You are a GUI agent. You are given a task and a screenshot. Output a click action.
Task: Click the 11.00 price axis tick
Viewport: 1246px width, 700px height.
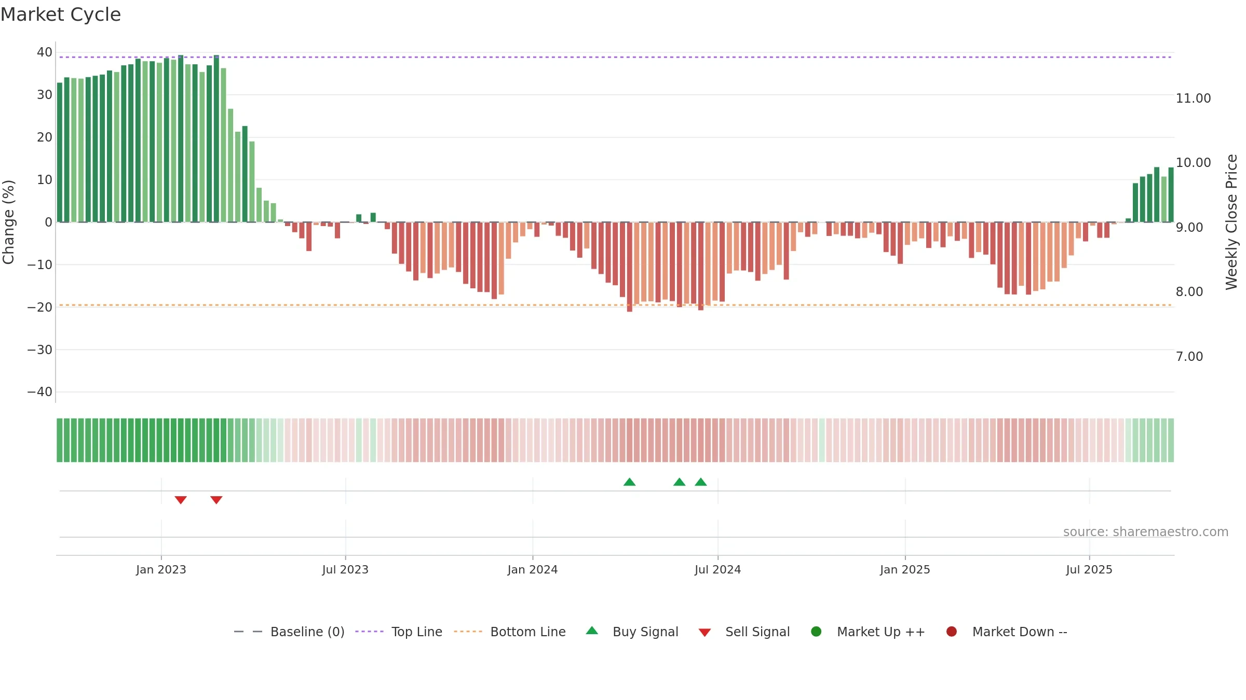(x=1193, y=98)
